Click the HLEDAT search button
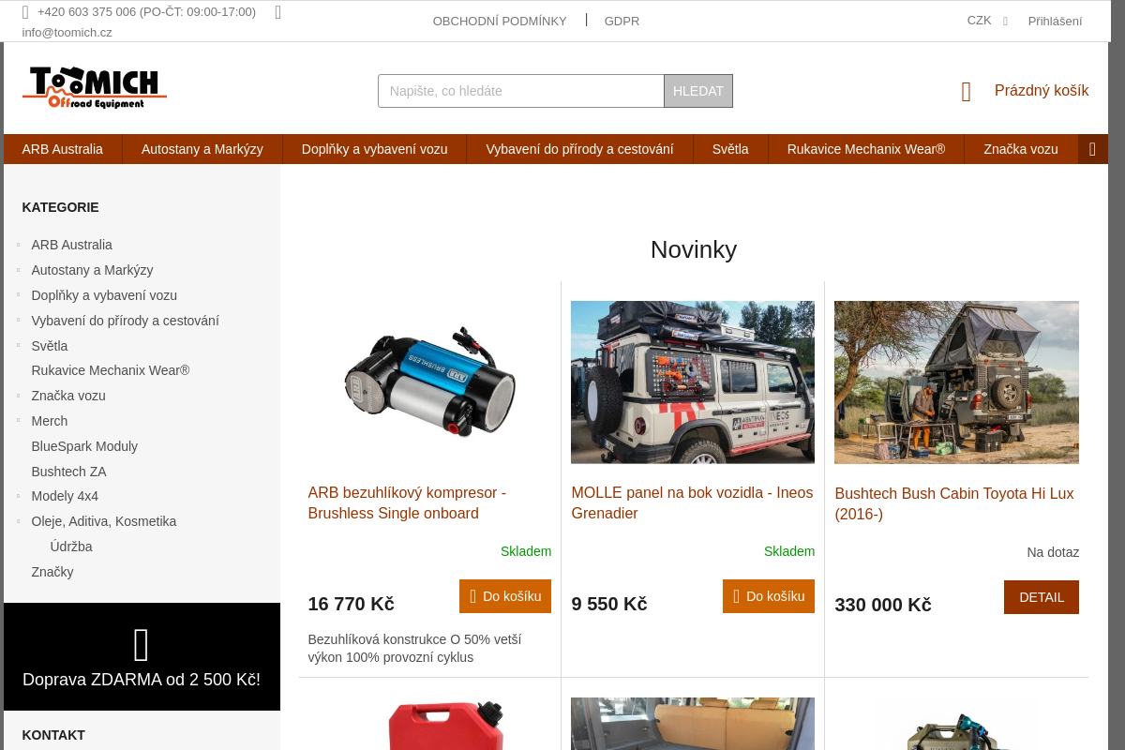Viewport: 1125px width, 750px height. click(x=698, y=91)
